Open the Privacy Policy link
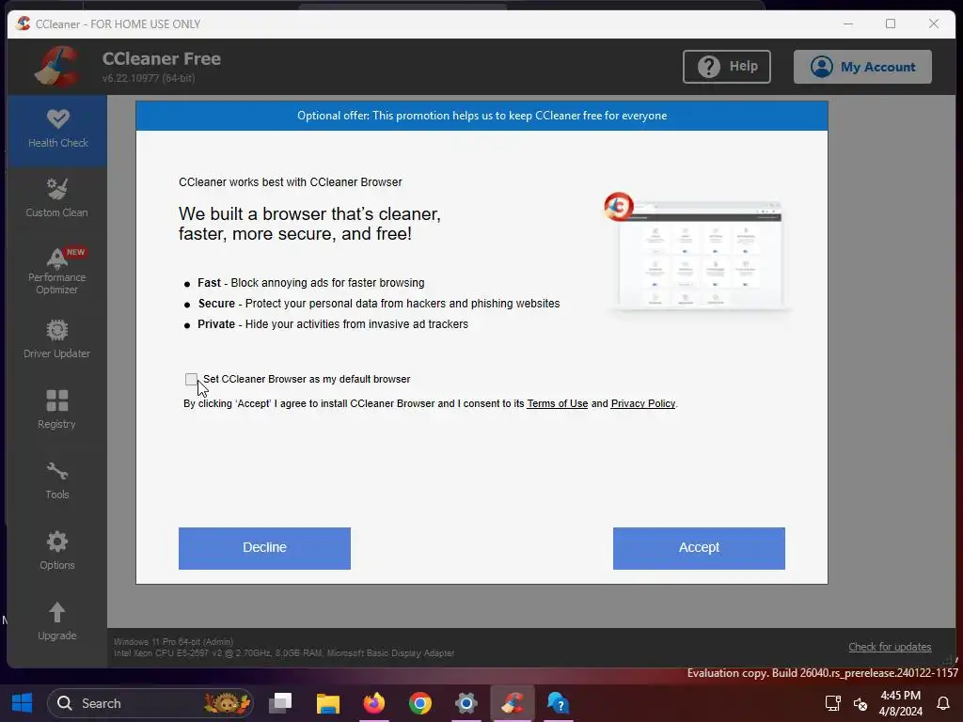 click(x=643, y=403)
